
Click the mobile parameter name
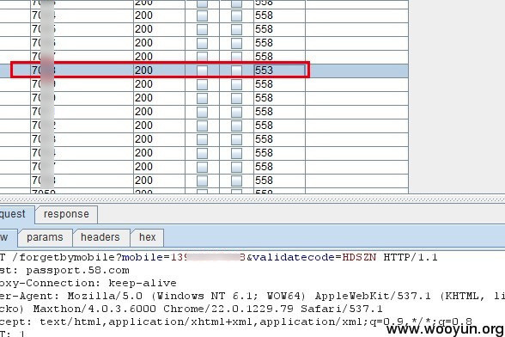pos(143,257)
